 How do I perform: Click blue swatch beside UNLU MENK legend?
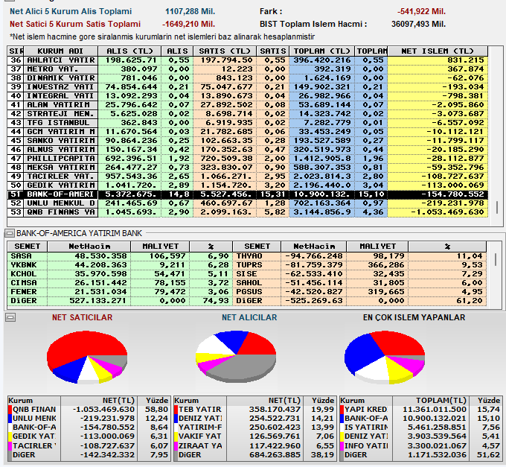coord(10,419)
